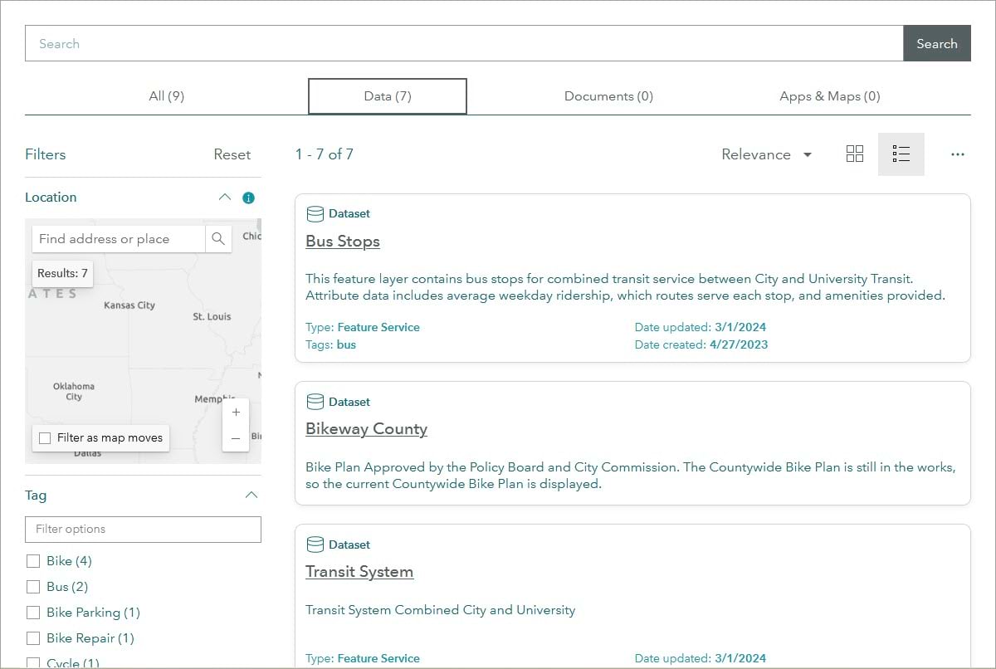
Task: Check the Bus (2) tag filter
Action: pyautogui.click(x=33, y=587)
